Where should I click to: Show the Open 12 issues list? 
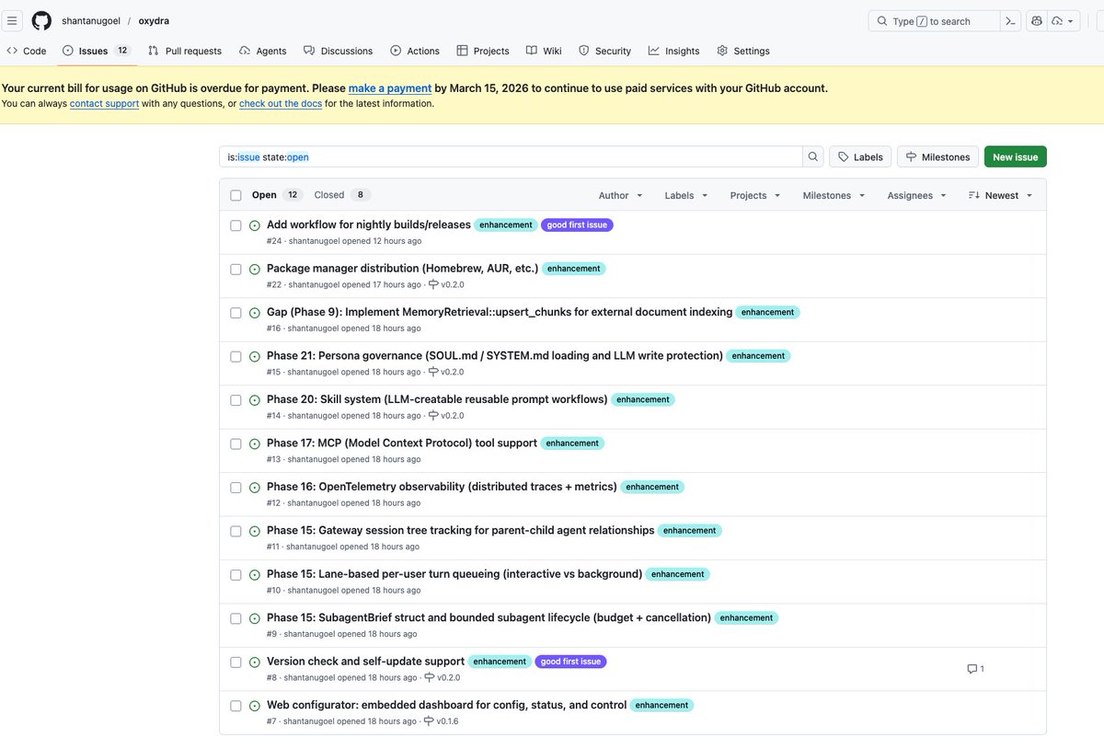276,195
